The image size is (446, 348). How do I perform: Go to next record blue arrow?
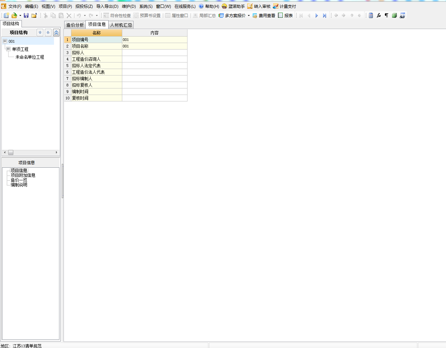point(317,15)
